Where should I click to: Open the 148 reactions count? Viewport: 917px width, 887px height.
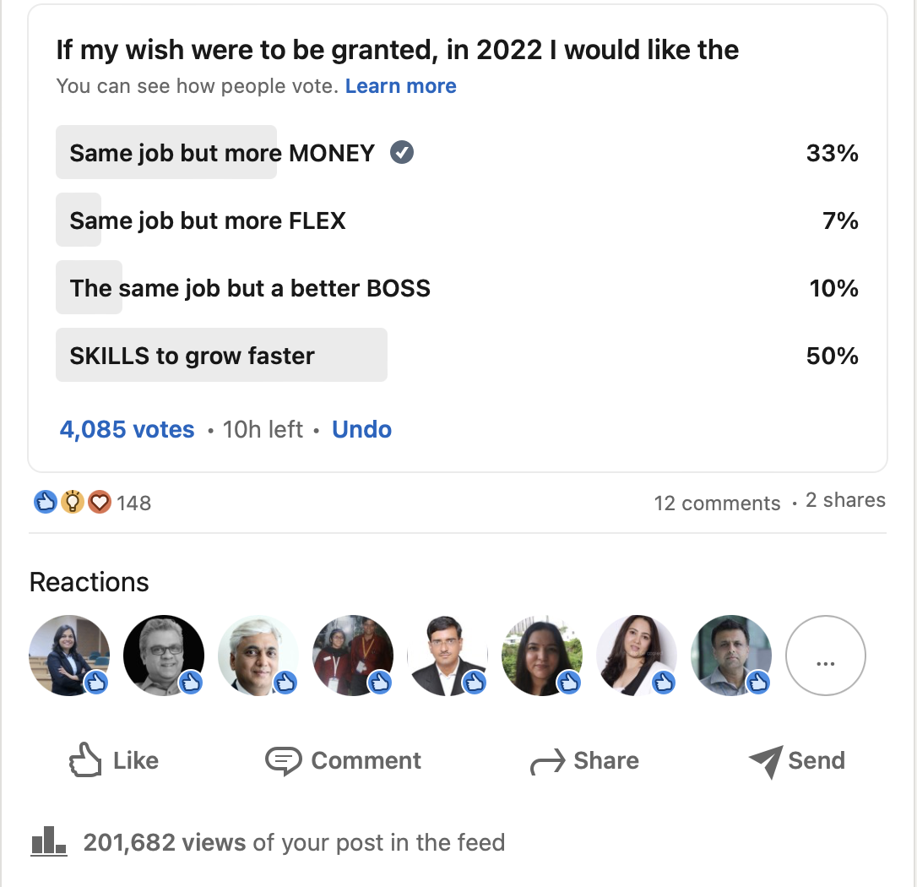point(133,503)
